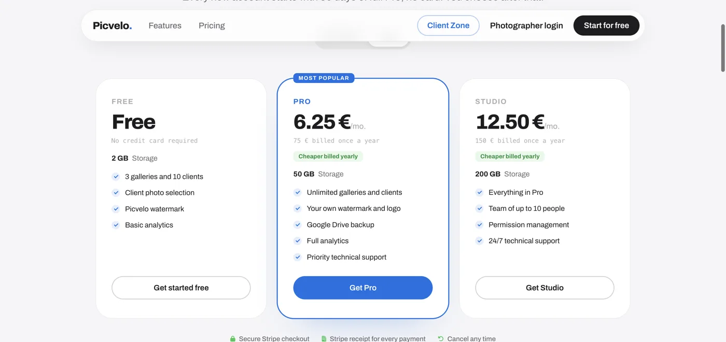The image size is (726, 342).
Task: Click Google Drive backup feature text
Action: click(x=341, y=225)
